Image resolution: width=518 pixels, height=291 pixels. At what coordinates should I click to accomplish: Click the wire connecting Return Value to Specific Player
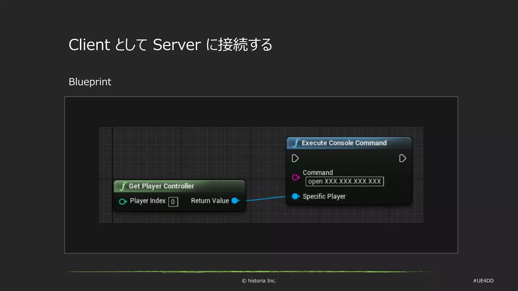[266, 199]
